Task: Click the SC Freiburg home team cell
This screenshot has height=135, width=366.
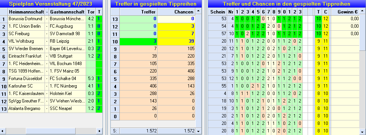Action: pos(26,34)
